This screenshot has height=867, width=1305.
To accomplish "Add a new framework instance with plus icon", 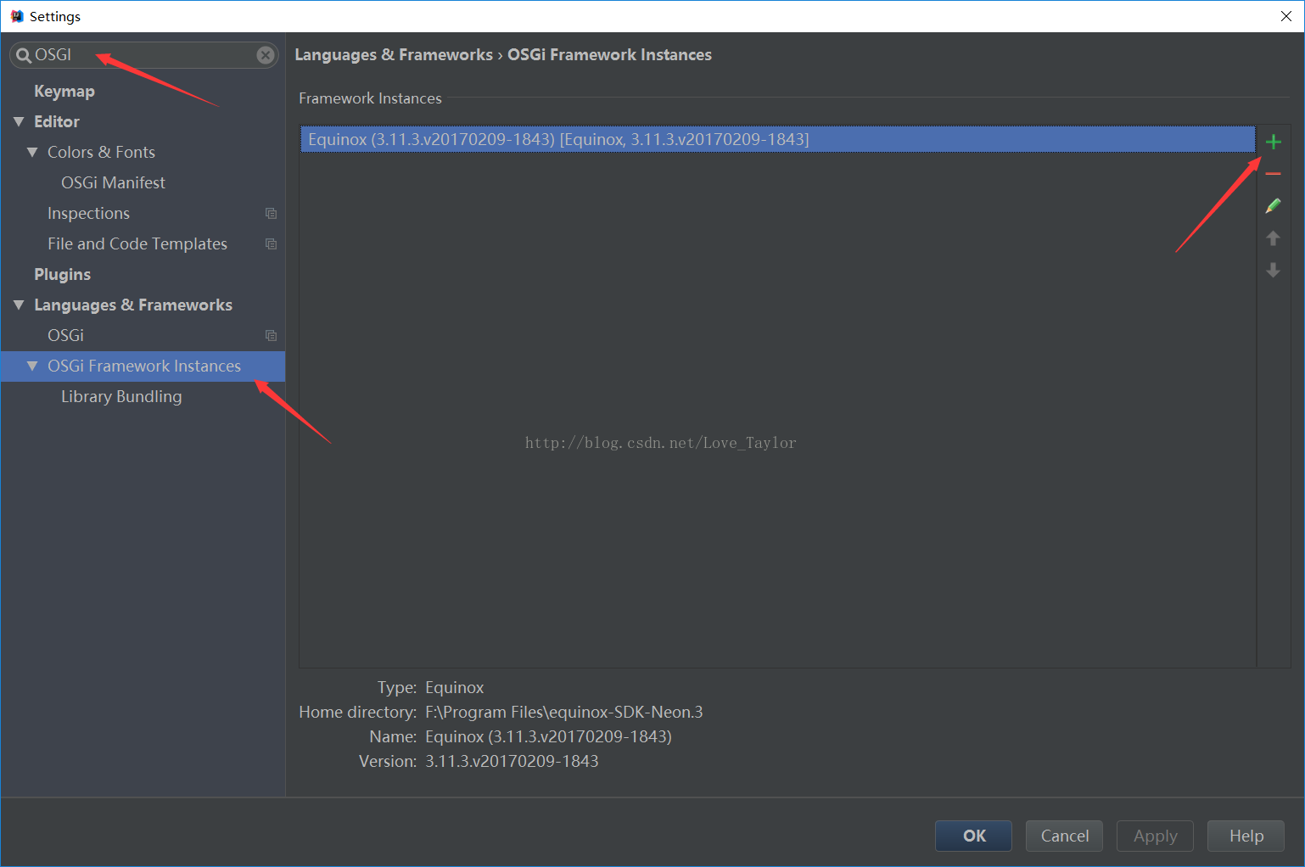I will click(x=1273, y=142).
